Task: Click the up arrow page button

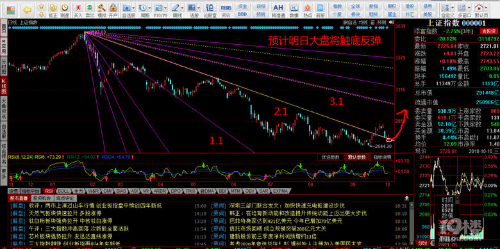Action: 41,6
